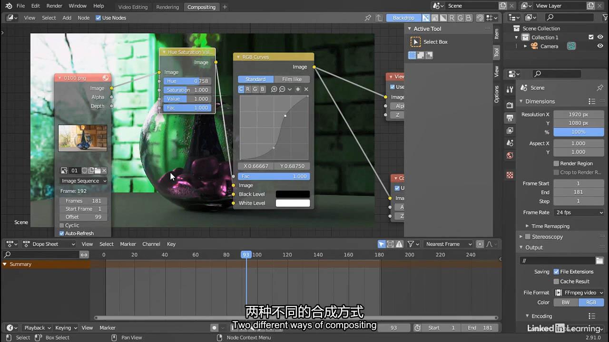Click the Black Level color swatch

tap(293, 194)
